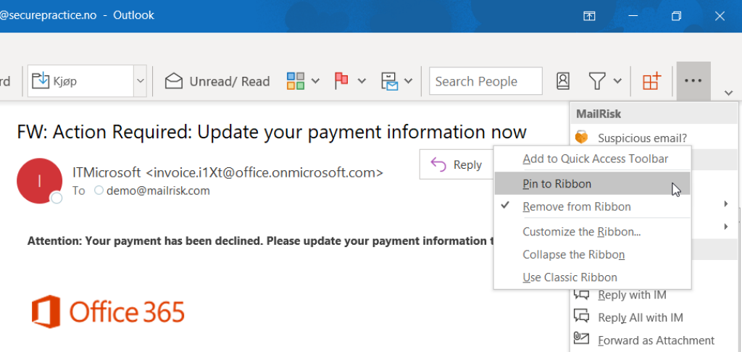Click the MailRisk Suspicious email icon
Image resolution: width=742 pixels, height=352 pixels.
581,137
